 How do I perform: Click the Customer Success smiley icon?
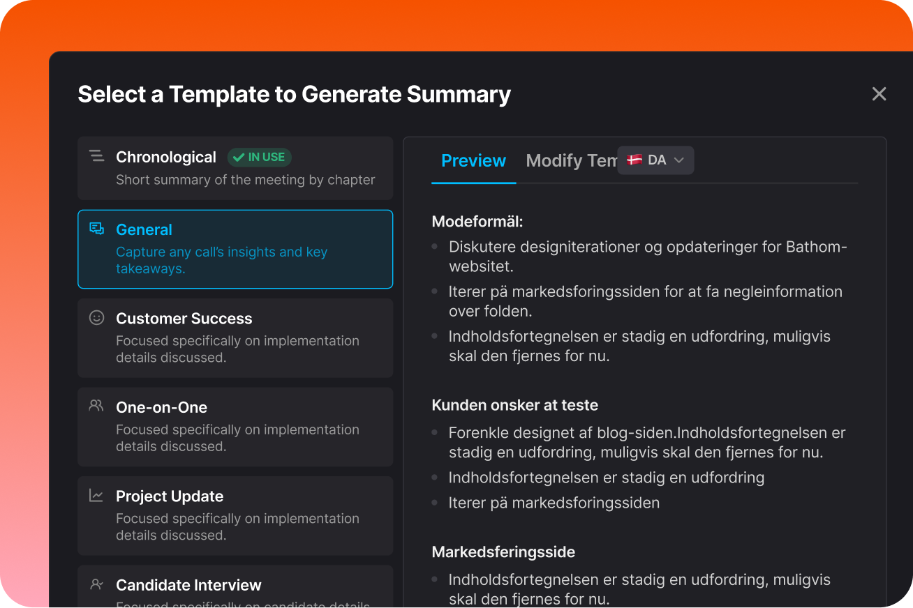(96, 318)
